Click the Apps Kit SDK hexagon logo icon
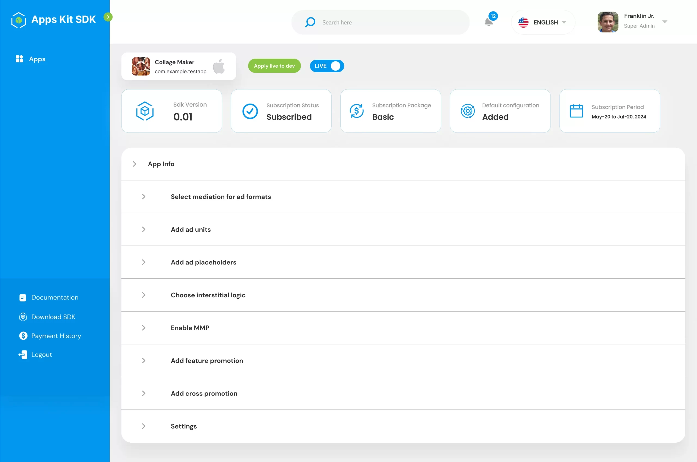The height and width of the screenshot is (462, 697). tap(19, 19)
